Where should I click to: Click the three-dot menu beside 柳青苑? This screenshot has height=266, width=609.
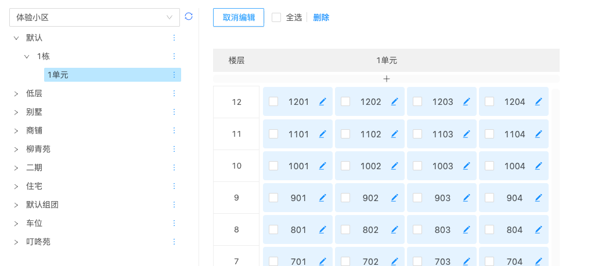(x=174, y=149)
